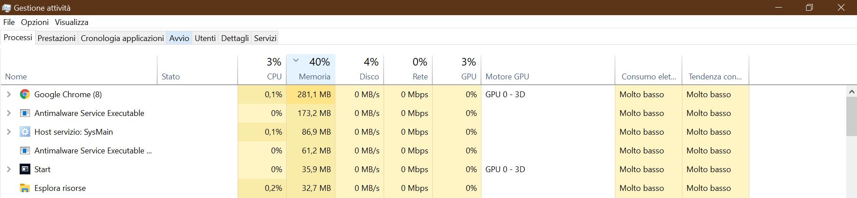Open the Dettagli tab
Viewport: 857px width, 198px height.
click(x=235, y=38)
